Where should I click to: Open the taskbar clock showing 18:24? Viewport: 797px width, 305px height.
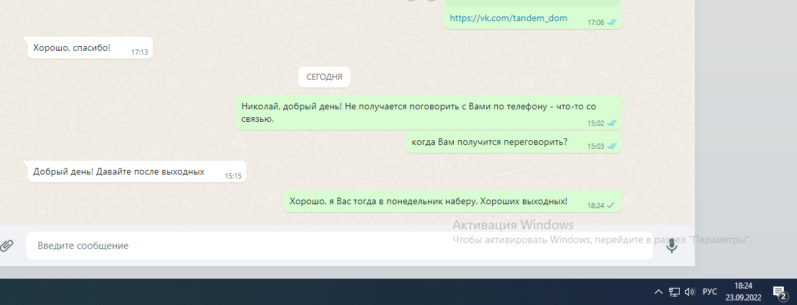point(743,292)
